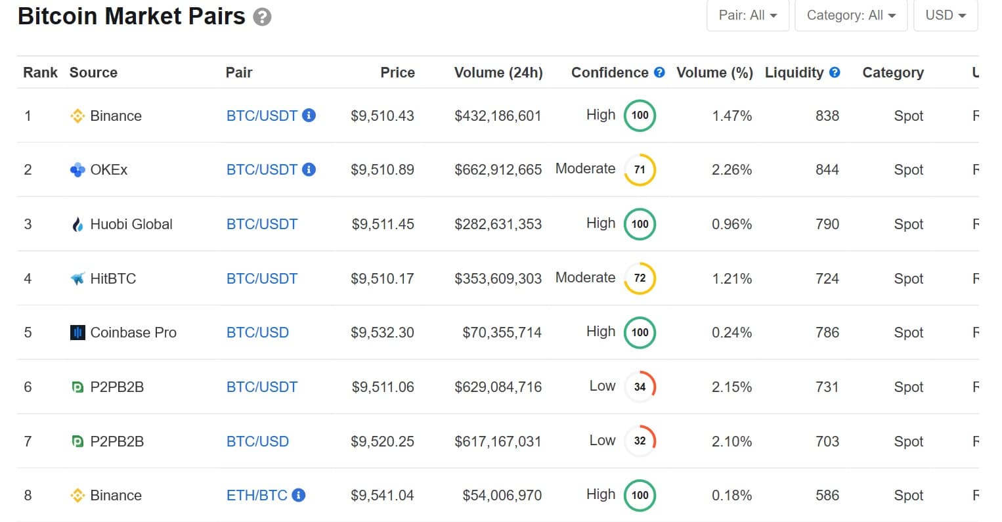Click OKEx confidence score circle 71

[x=640, y=169]
